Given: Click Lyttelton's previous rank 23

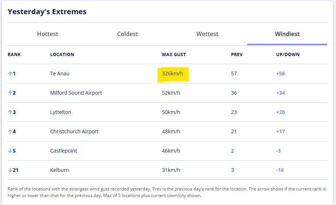Looking at the screenshot, I should coord(234,112).
